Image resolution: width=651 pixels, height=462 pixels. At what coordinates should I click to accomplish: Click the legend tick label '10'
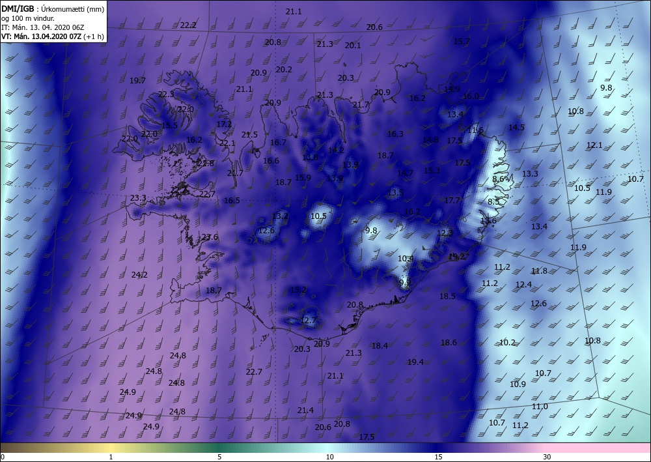point(329,457)
